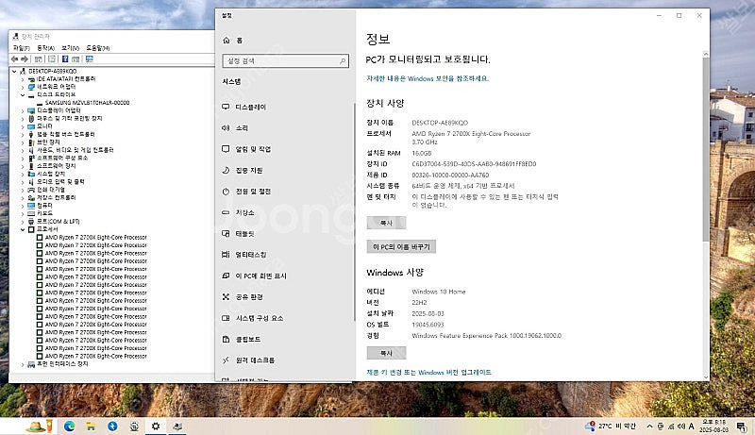Toggle console tree icon in Device Manager toolbar
Image resolution: width=755 pixels, height=435 pixels.
click(x=38, y=59)
